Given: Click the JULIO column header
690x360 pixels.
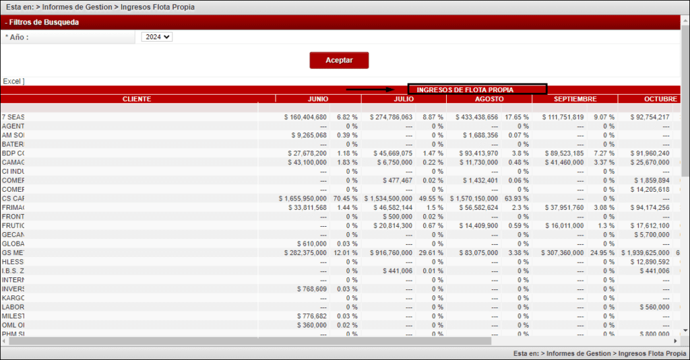Looking at the screenshot, I should point(404,99).
